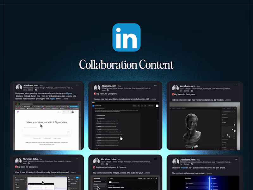Open three-dot menu on 'Framer 3.0' post
Screen dimensions: 253x190
(x=236, y=159)
